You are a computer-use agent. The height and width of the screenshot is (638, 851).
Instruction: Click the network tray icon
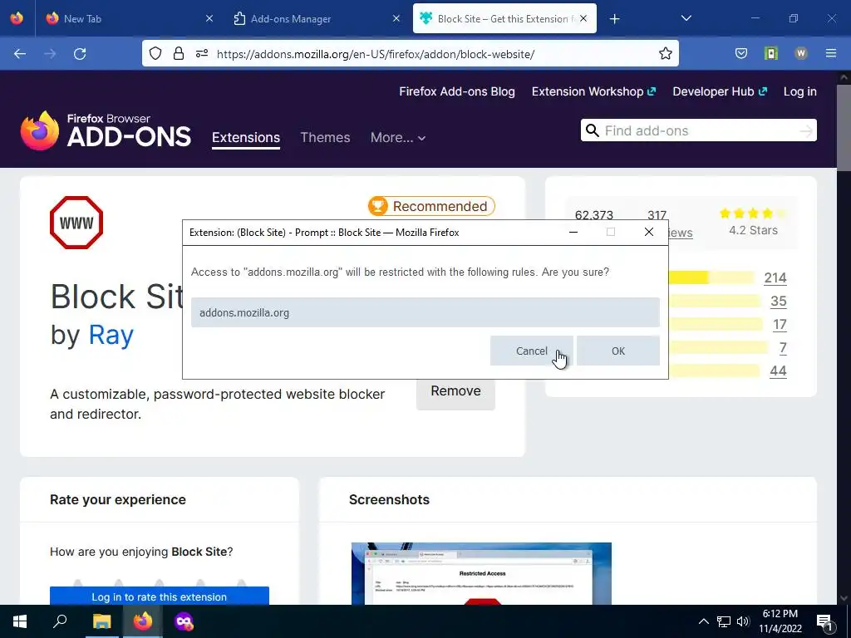(x=724, y=621)
